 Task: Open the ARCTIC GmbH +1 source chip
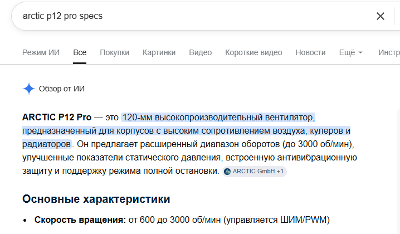255,172
